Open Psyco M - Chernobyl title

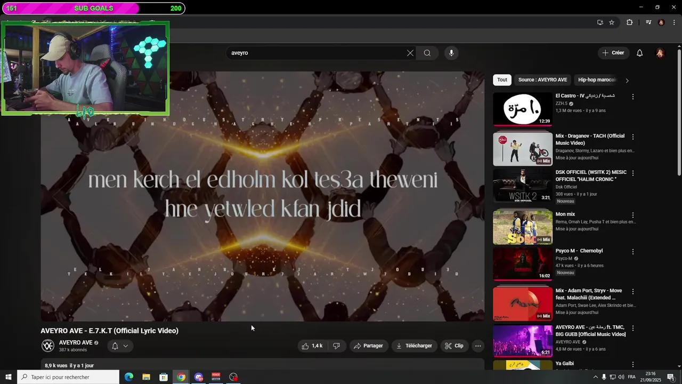click(579, 251)
